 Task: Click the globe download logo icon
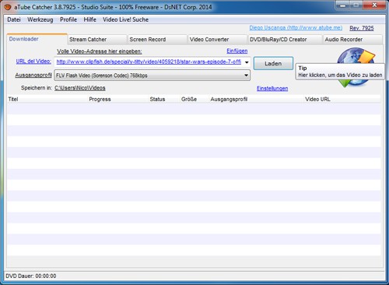pos(356,67)
